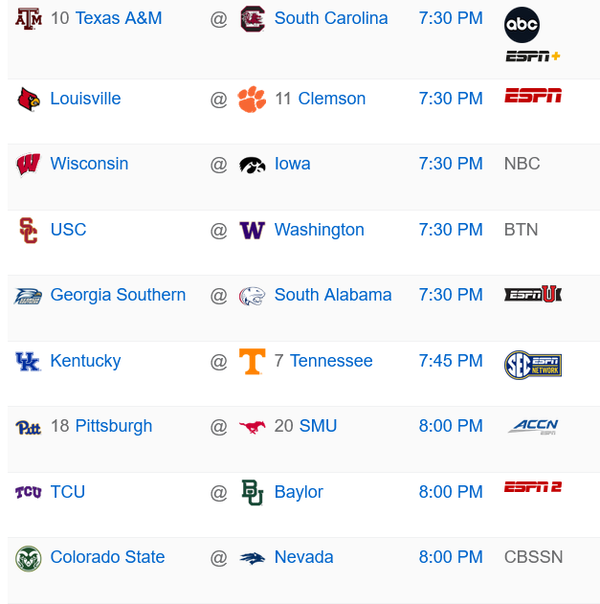Click the 7:45 PM game time
This screenshot has height=604, width=600.
coord(451,361)
